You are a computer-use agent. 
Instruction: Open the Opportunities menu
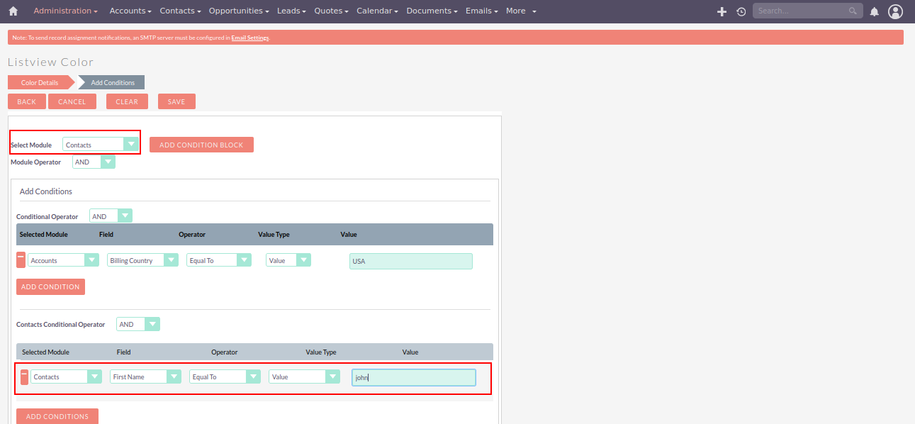pos(239,11)
